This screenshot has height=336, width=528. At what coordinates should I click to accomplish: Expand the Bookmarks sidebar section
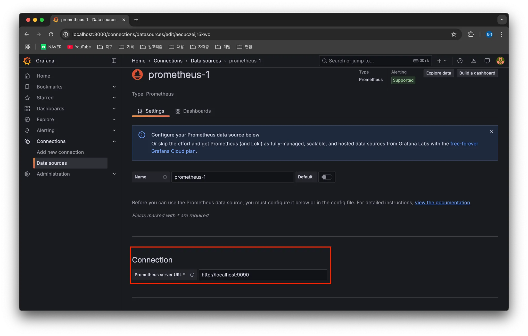[x=114, y=87]
